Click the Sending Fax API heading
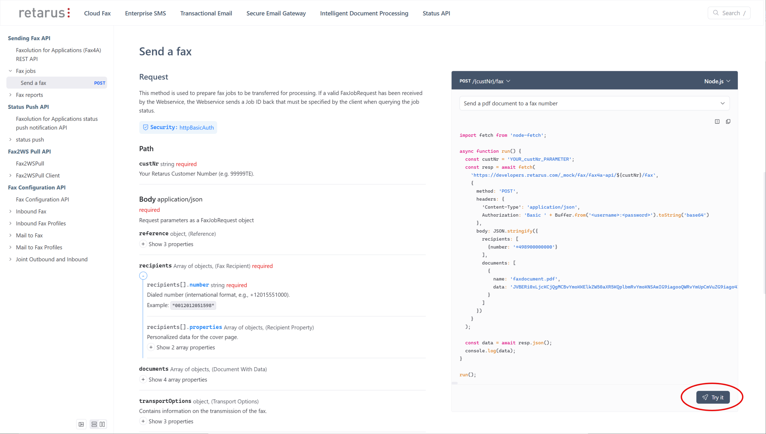This screenshot has width=766, height=434. tap(29, 38)
